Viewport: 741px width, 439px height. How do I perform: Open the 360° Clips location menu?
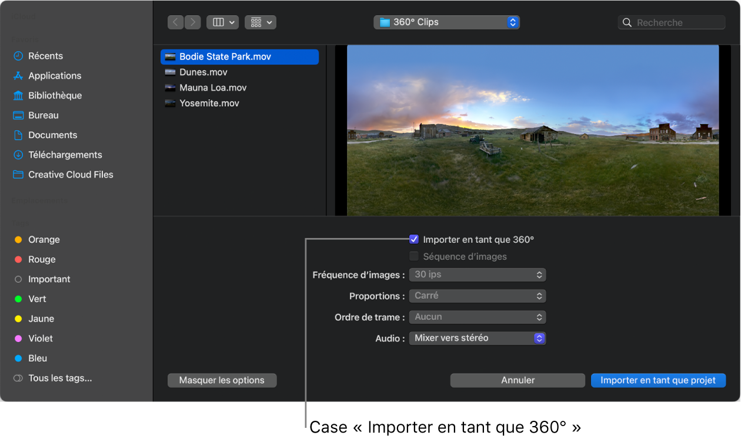coord(446,22)
